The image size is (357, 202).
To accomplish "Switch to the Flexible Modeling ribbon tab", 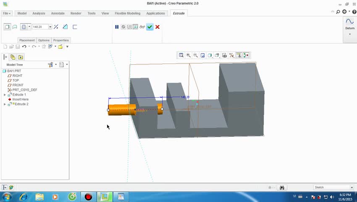I will pyautogui.click(x=128, y=13).
